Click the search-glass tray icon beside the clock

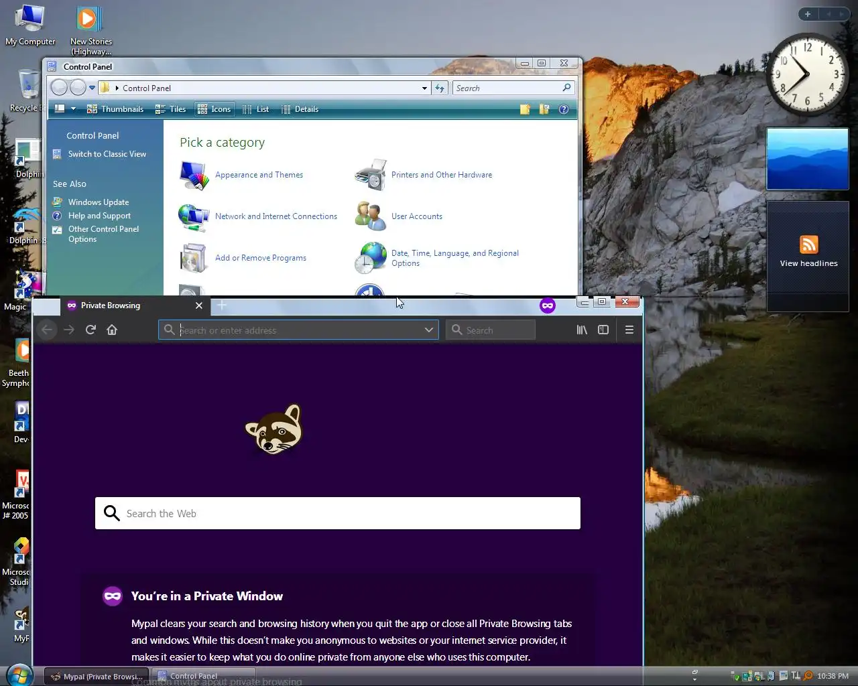pos(808,676)
